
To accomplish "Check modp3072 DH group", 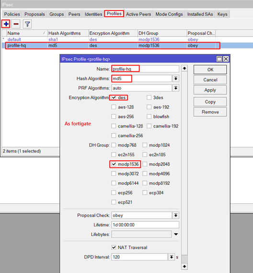I will pos(114,174).
